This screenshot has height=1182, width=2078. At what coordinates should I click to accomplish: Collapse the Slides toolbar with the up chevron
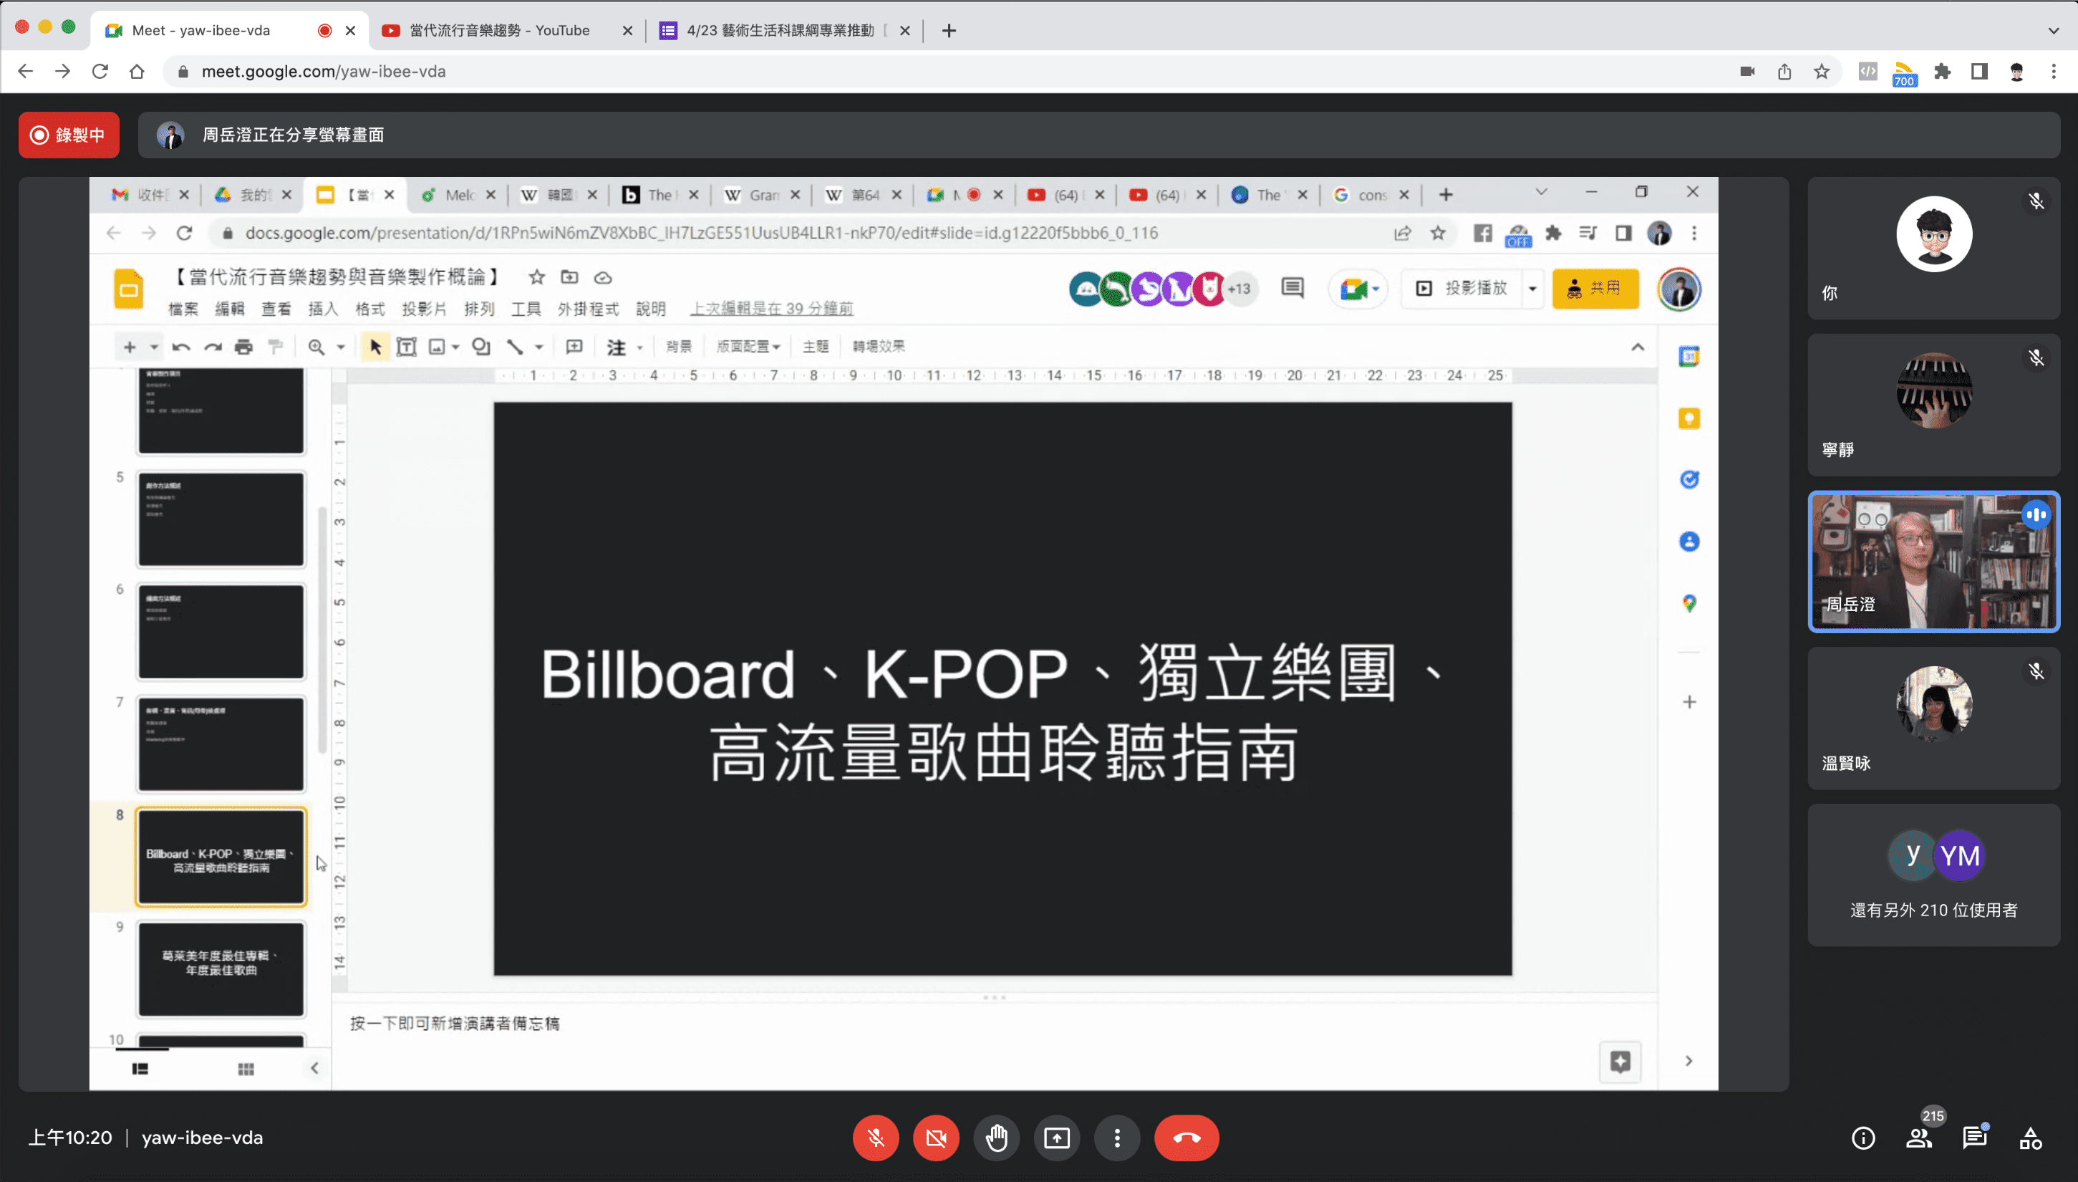pyautogui.click(x=1638, y=347)
